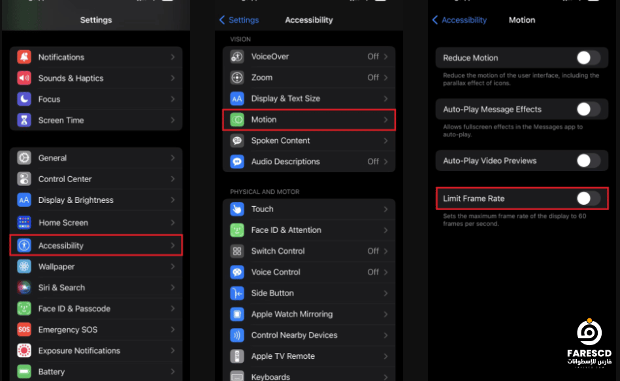
Task: Tap the Spoken Content icon
Action: pos(237,140)
